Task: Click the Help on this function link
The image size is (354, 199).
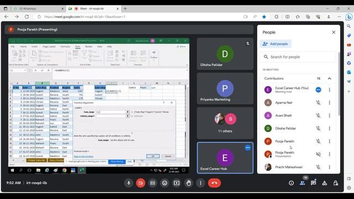Action: coord(84,156)
